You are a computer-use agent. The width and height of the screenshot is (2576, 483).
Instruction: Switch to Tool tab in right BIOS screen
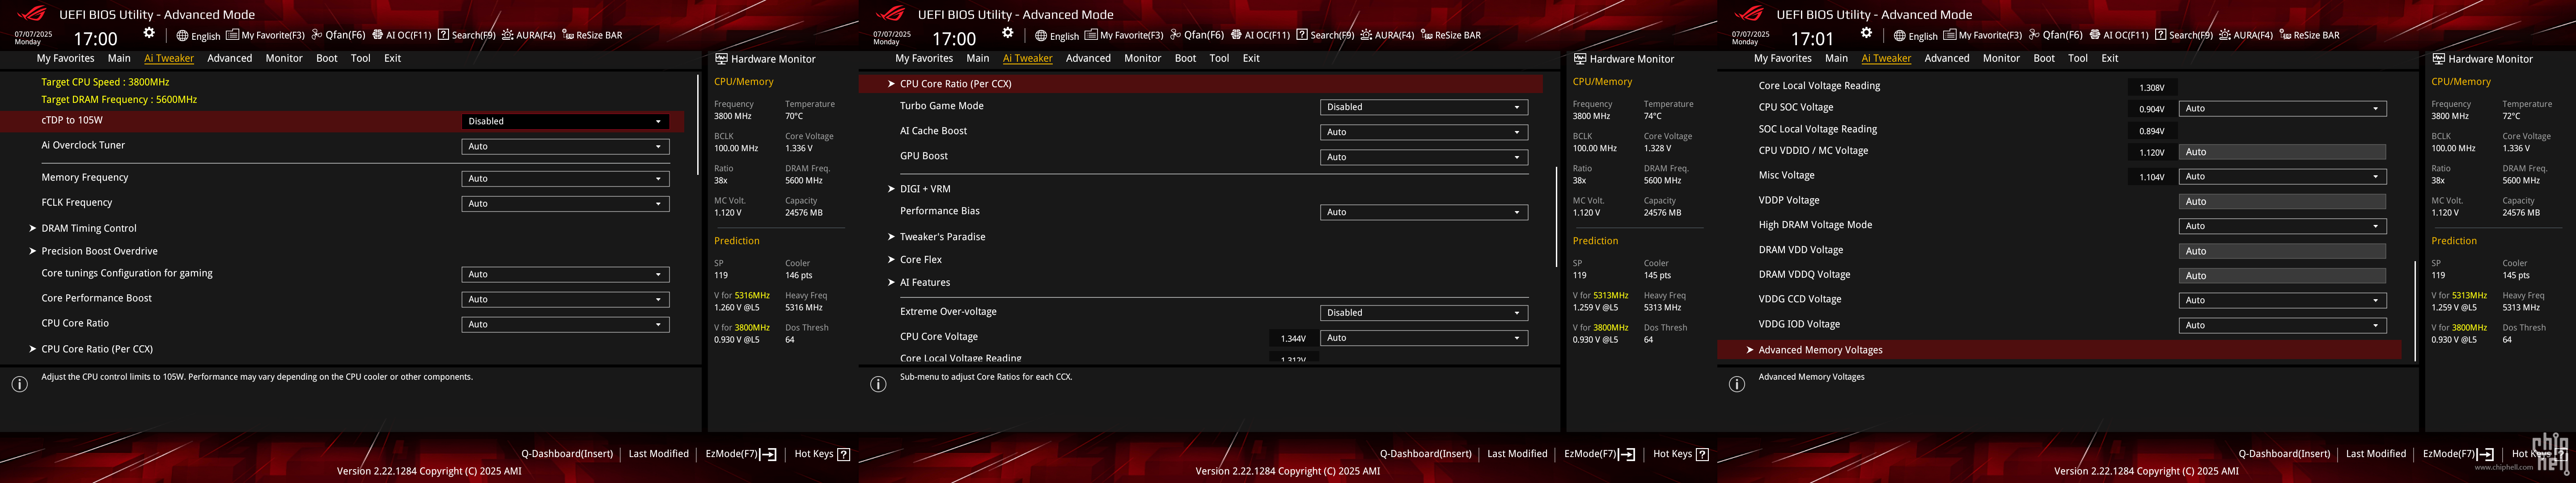coord(2078,58)
